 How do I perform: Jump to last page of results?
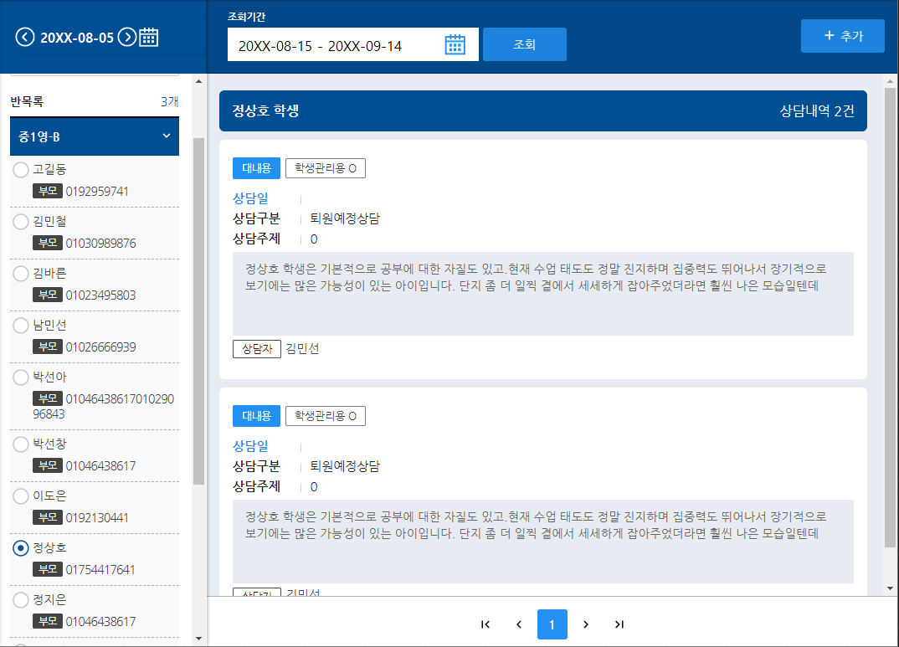pyautogui.click(x=619, y=624)
